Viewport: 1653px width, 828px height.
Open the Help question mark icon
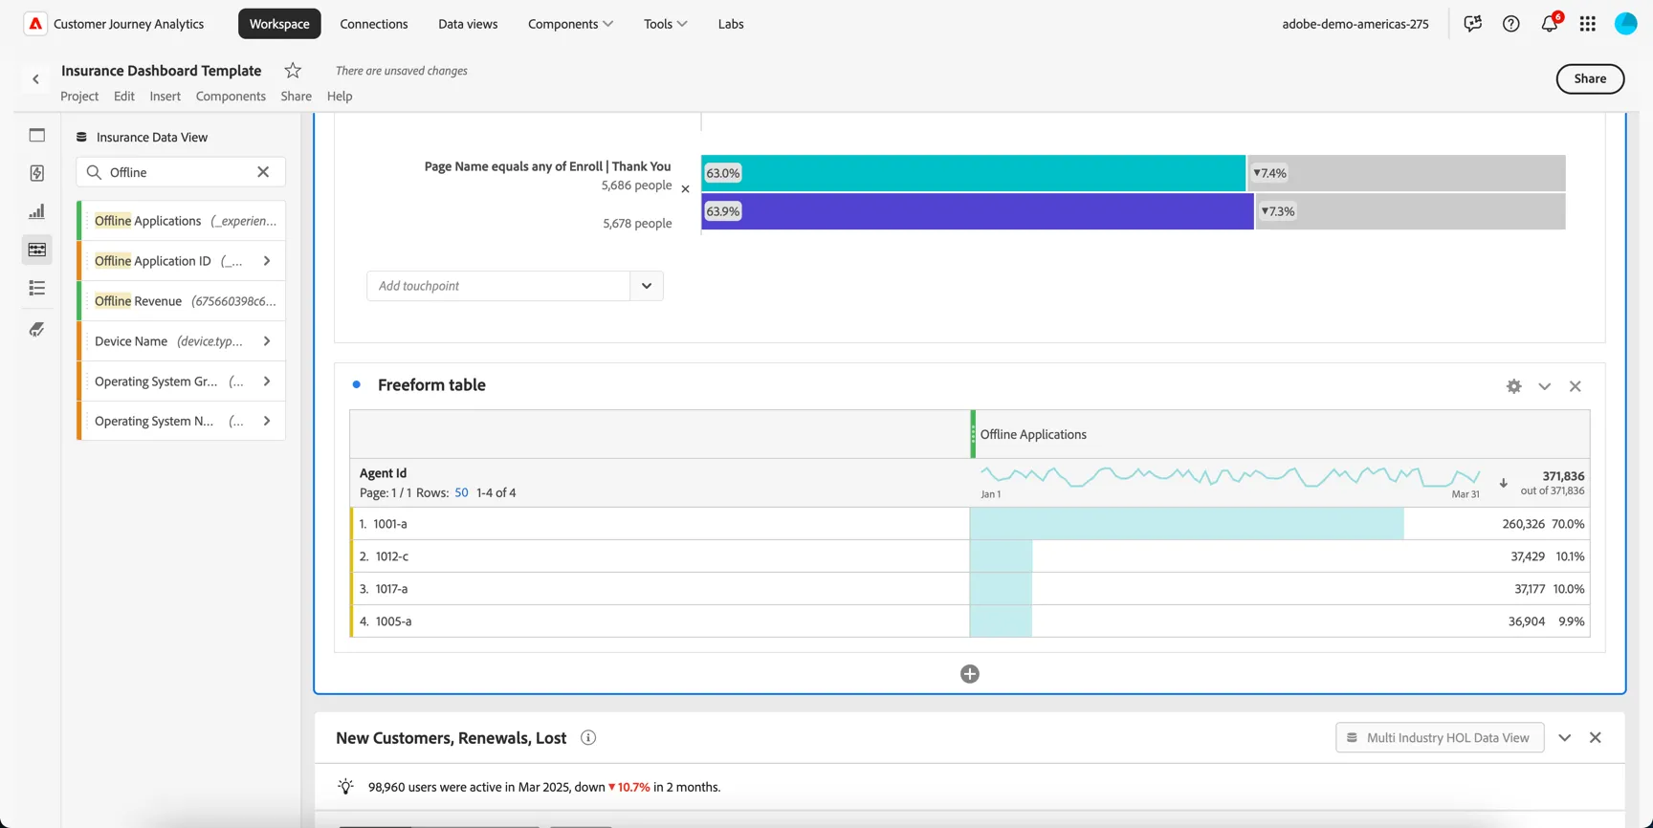pos(1510,24)
